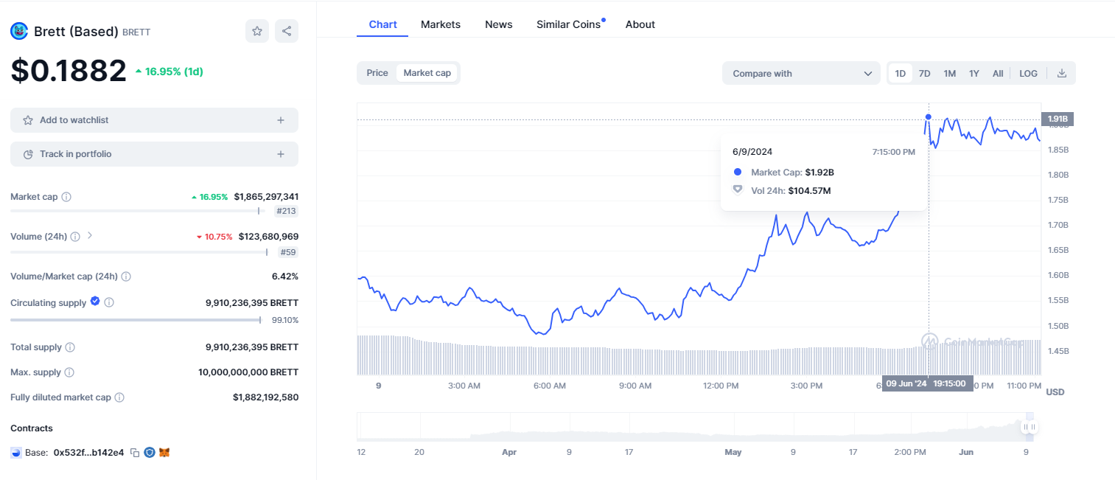The width and height of the screenshot is (1115, 480).
Task: Click the share icon beside the coin name
Action: point(287,31)
